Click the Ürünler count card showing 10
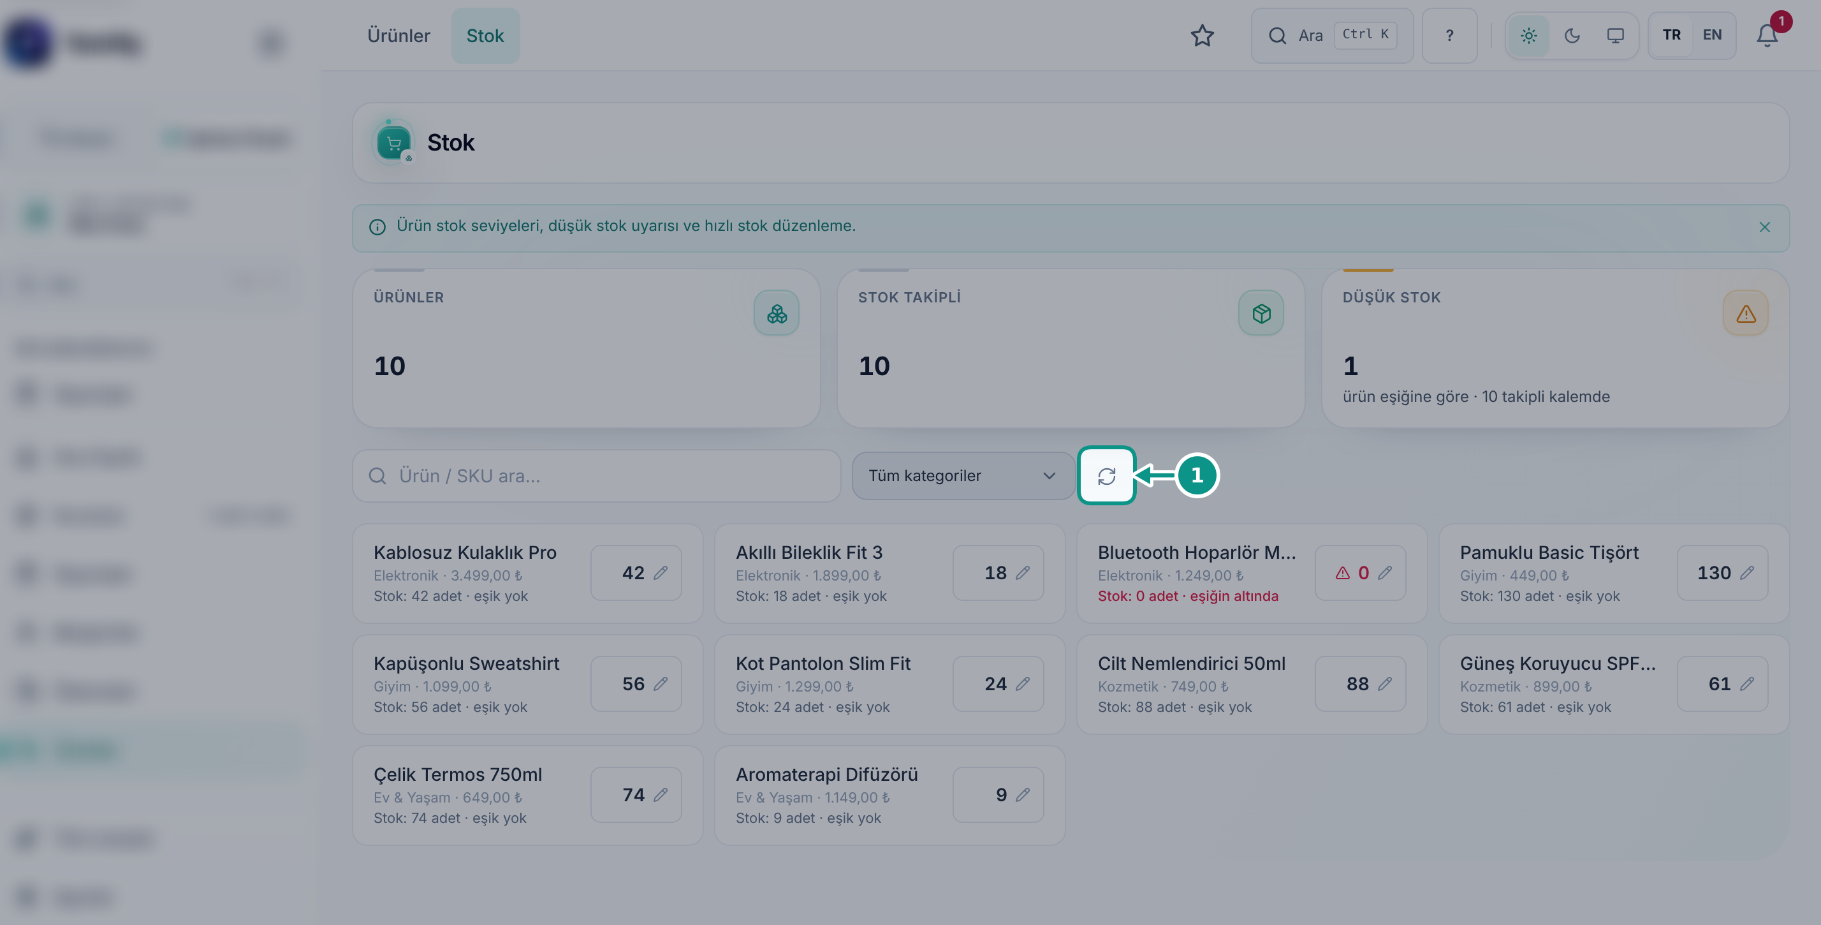The height and width of the screenshot is (925, 1821). point(586,348)
